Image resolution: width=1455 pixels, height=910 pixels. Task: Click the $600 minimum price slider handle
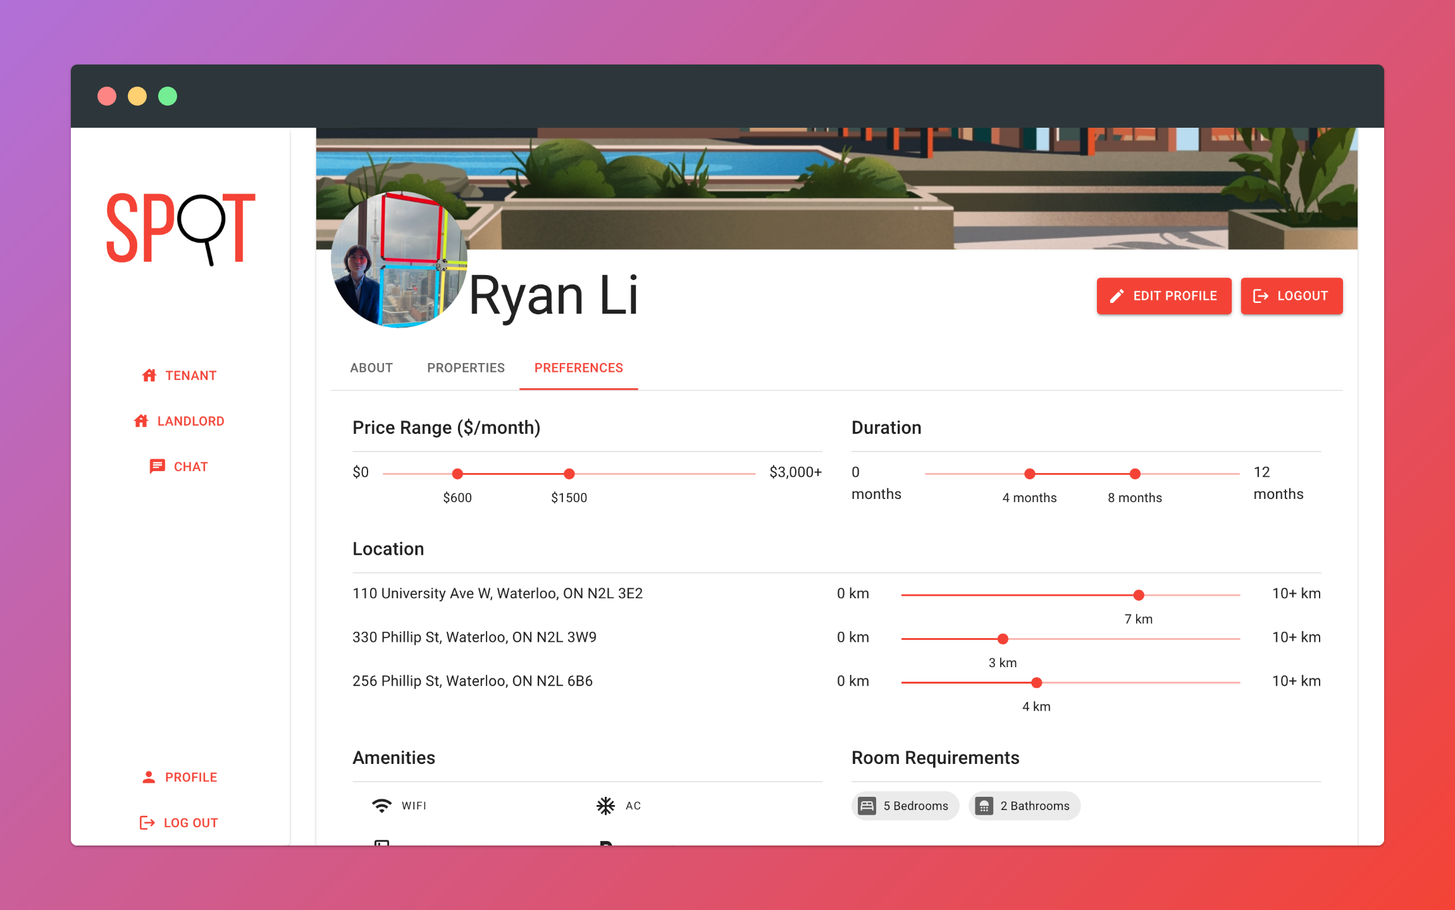coord(457,474)
